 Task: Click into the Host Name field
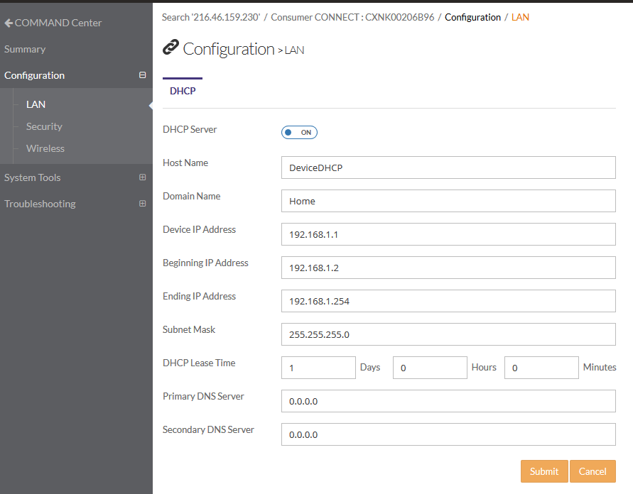coord(448,168)
